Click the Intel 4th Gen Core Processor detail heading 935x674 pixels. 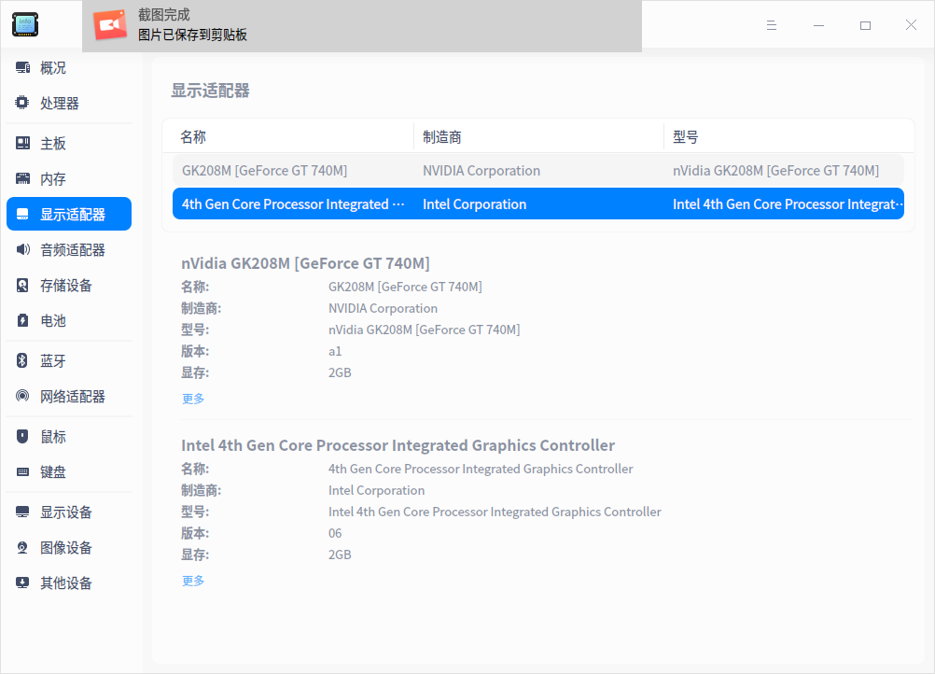pos(398,445)
